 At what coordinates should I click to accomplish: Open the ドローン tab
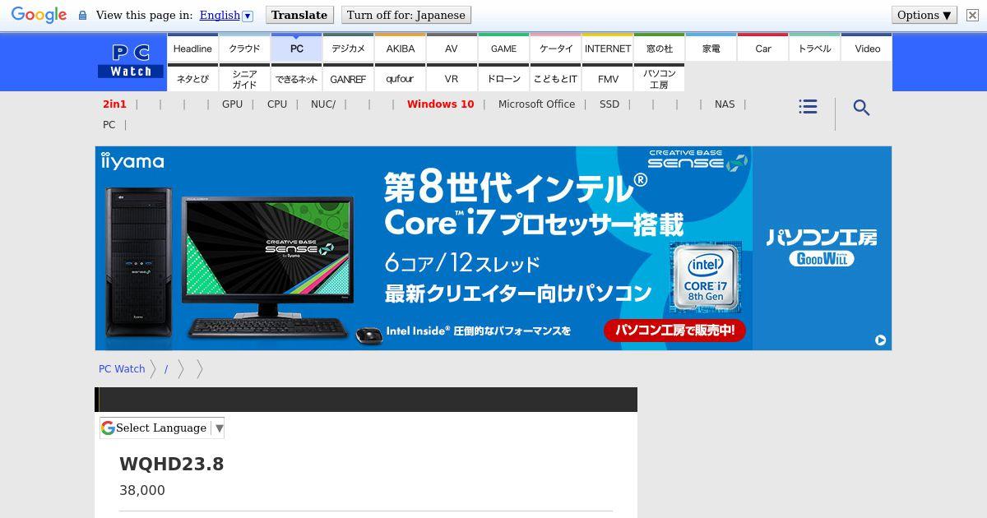[504, 79]
